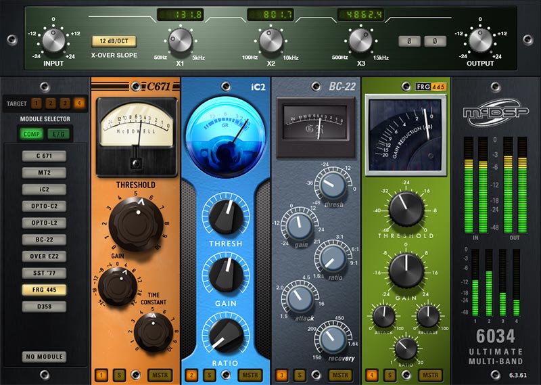Solo band 3 with S button
The width and height of the screenshot is (541, 385).
[x=300, y=375]
